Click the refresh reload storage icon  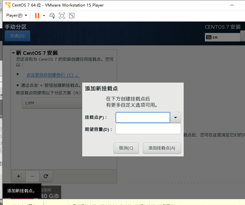[46, 176]
